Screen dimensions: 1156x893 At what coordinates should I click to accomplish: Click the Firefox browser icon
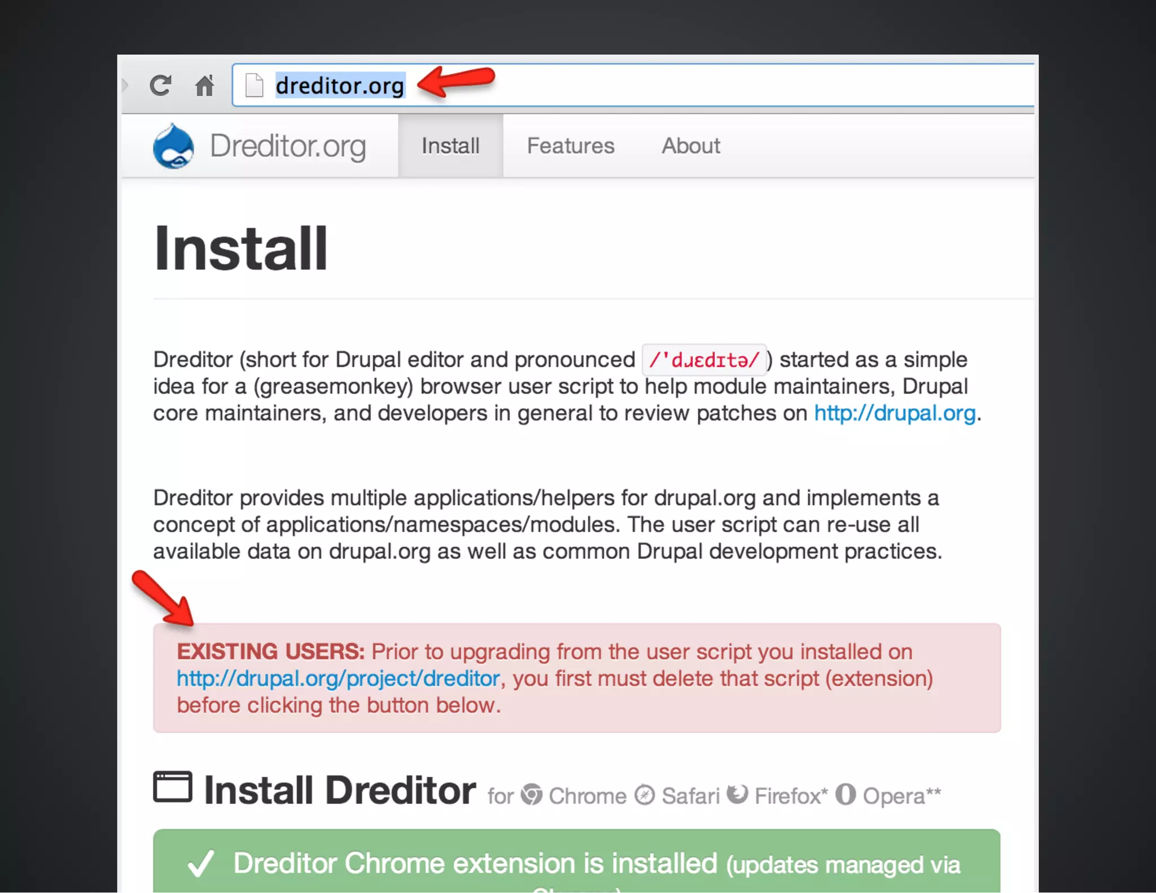[x=737, y=794]
